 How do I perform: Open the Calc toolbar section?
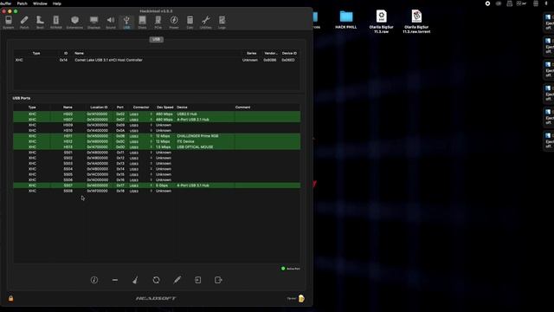click(x=190, y=23)
